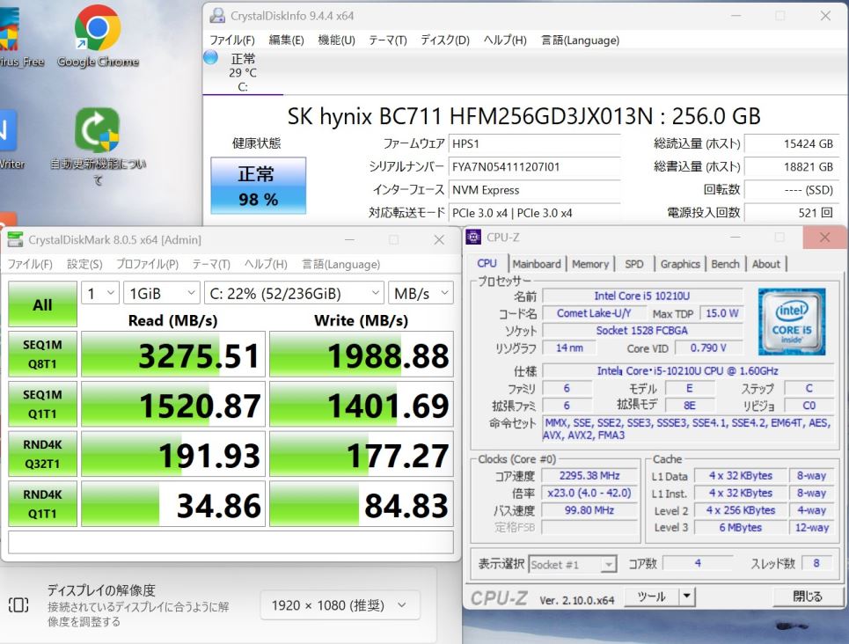This screenshot has width=849, height=644.
Task: Open the test count dropdown showing 1
Action: point(100,293)
